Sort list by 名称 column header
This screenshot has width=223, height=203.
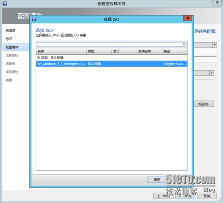click(61, 51)
